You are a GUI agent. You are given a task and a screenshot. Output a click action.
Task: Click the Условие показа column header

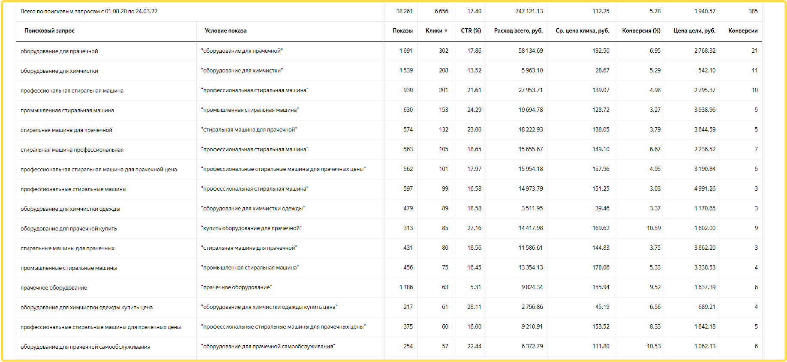pos(225,31)
